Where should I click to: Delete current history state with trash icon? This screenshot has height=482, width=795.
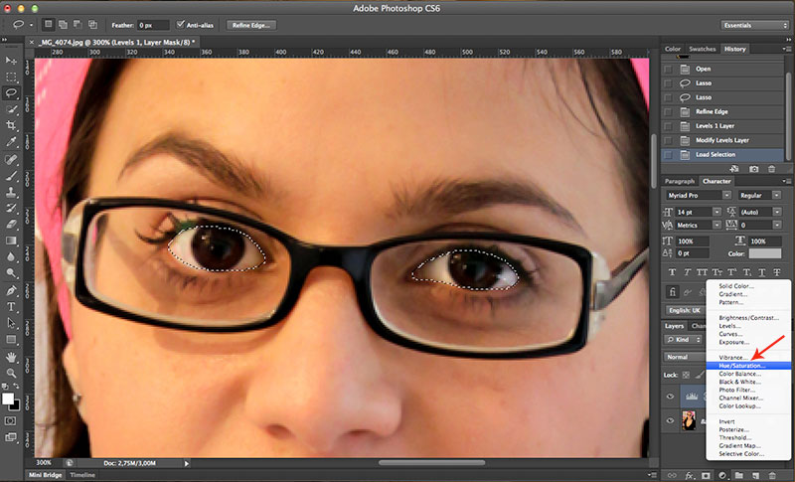pos(772,170)
